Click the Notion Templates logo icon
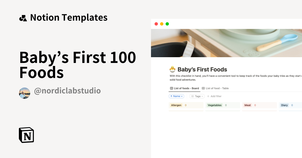 [23, 17]
